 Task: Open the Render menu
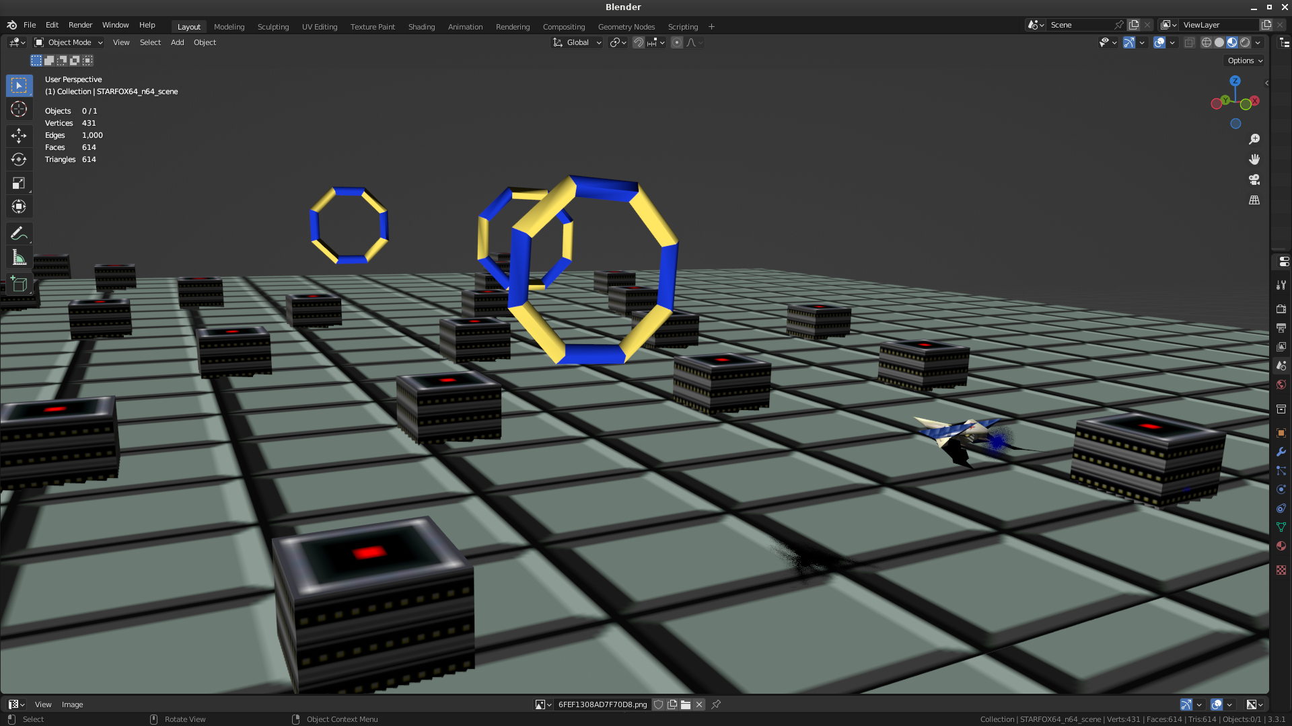coord(80,25)
